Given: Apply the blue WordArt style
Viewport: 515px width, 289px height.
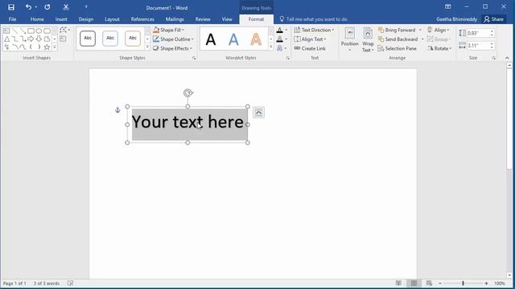Looking at the screenshot, I should [x=233, y=39].
